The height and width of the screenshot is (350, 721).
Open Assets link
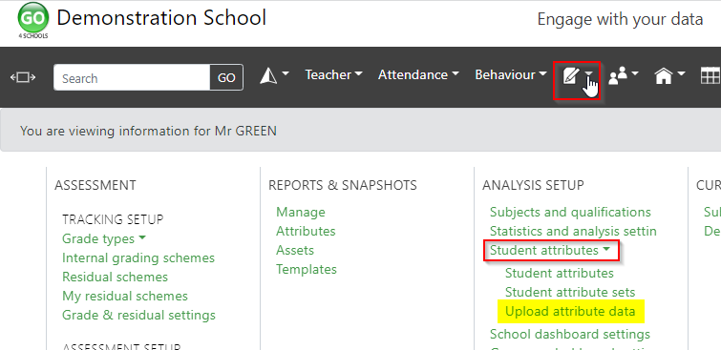coord(295,250)
